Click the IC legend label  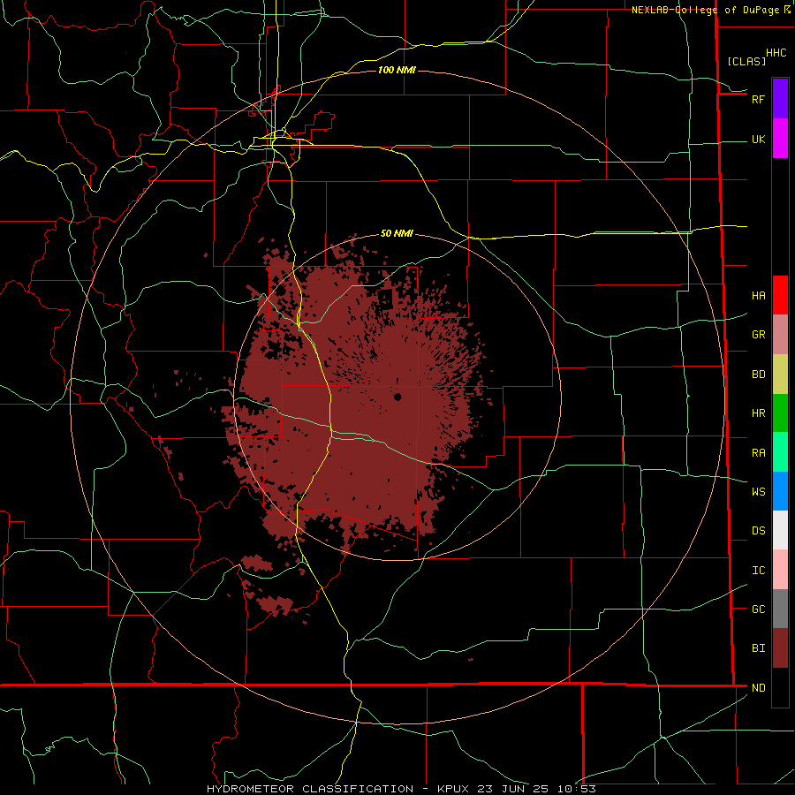coord(758,571)
